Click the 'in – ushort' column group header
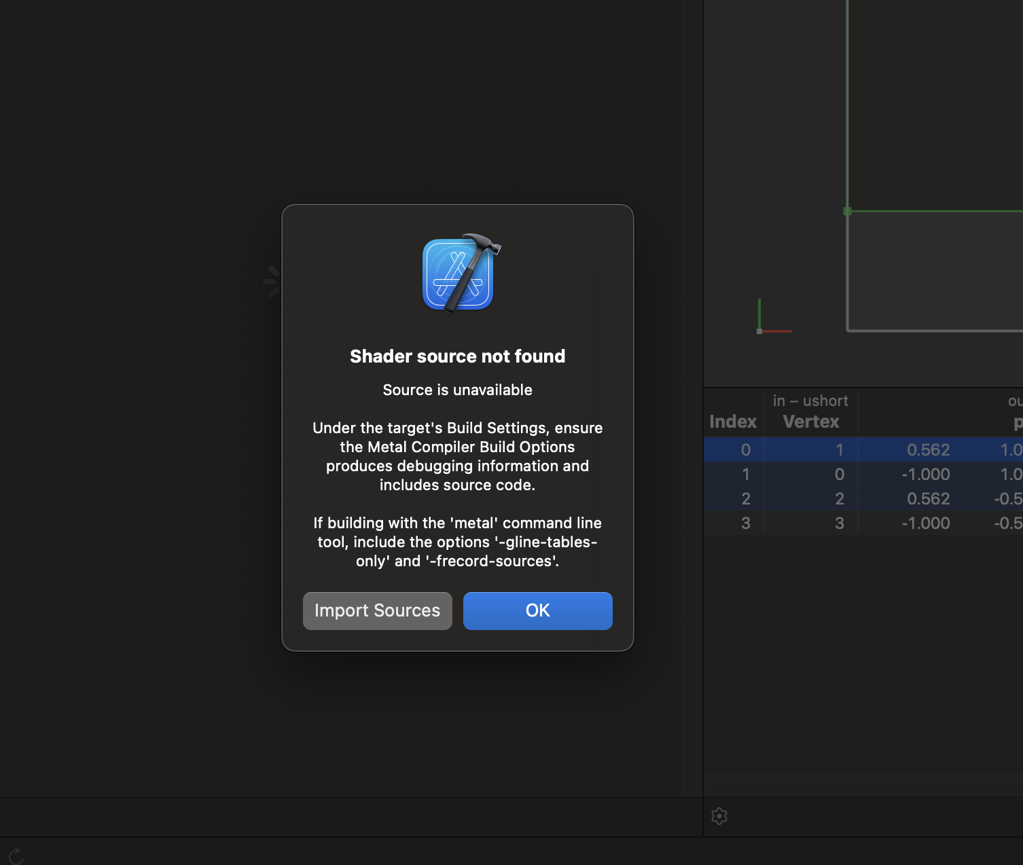1023x865 pixels. coord(810,401)
